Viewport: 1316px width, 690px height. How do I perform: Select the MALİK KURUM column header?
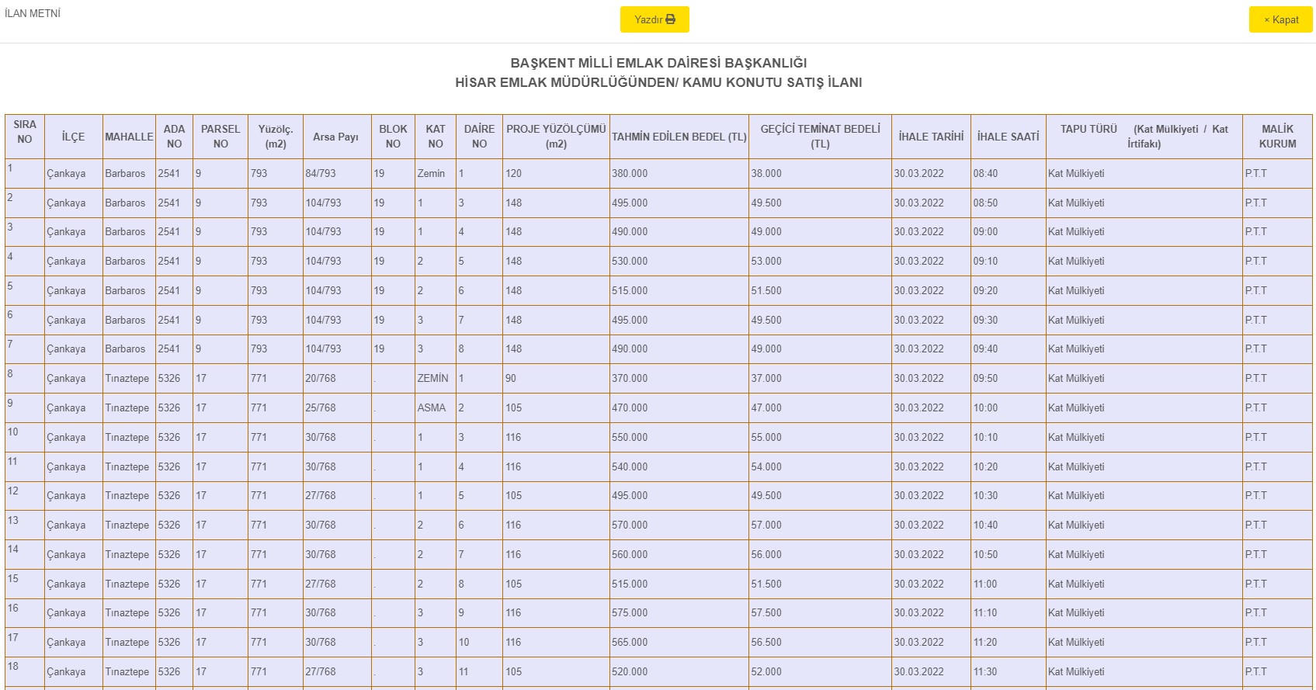tap(1277, 137)
